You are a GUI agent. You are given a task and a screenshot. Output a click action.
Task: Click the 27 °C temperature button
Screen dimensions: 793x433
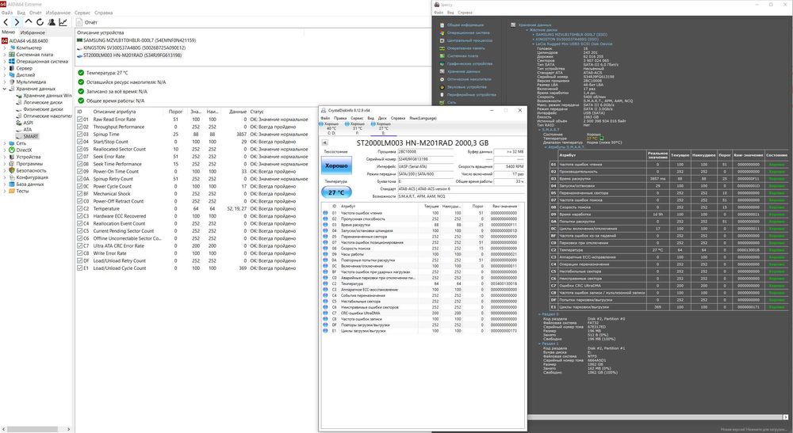pos(336,192)
